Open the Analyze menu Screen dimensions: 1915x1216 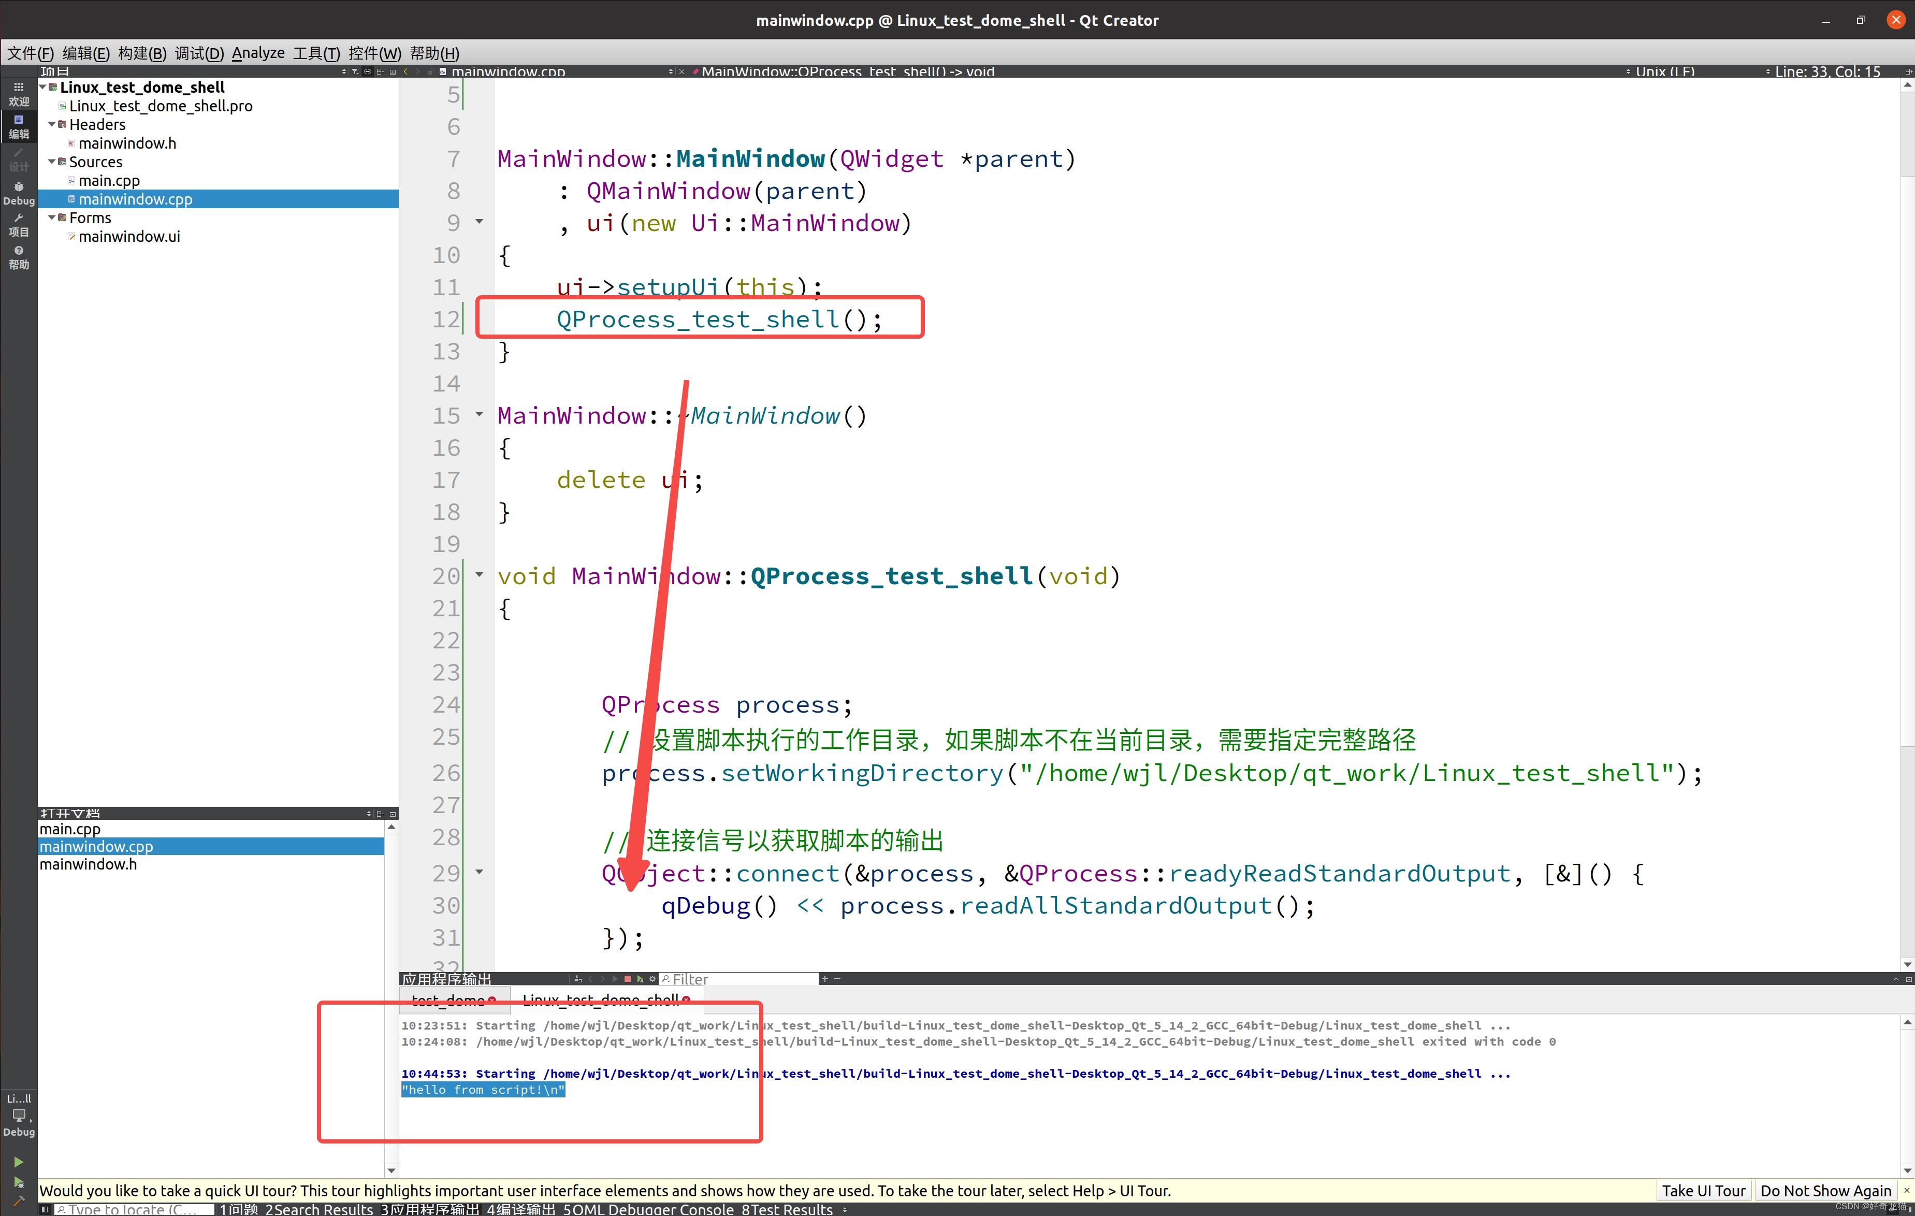click(258, 53)
